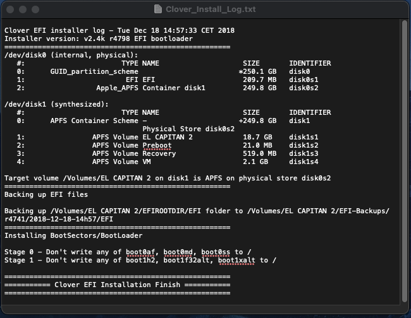Zoom the window with the green button
This screenshot has width=411, height=318.
[x=36, y=10]
